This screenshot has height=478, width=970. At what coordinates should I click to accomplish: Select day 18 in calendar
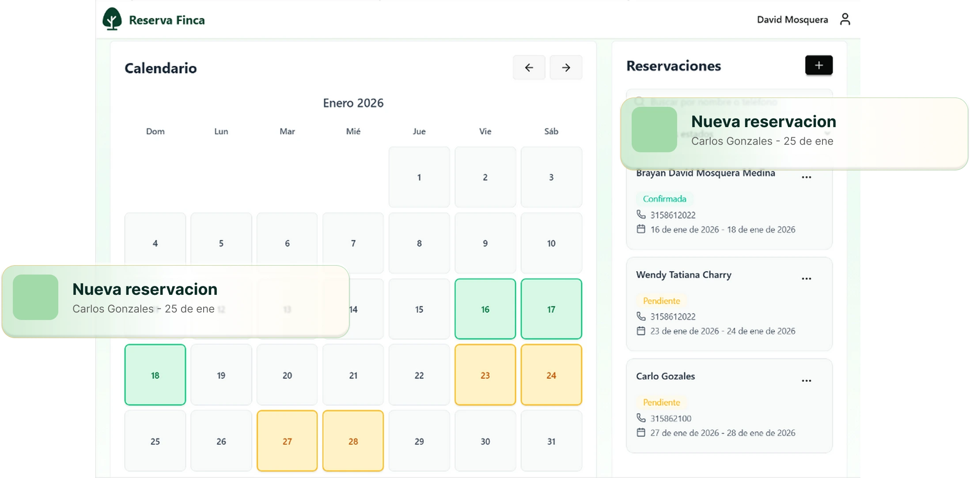(x=155, y=375)
